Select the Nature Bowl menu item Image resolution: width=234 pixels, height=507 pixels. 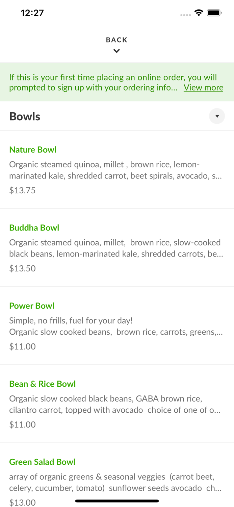33,150
